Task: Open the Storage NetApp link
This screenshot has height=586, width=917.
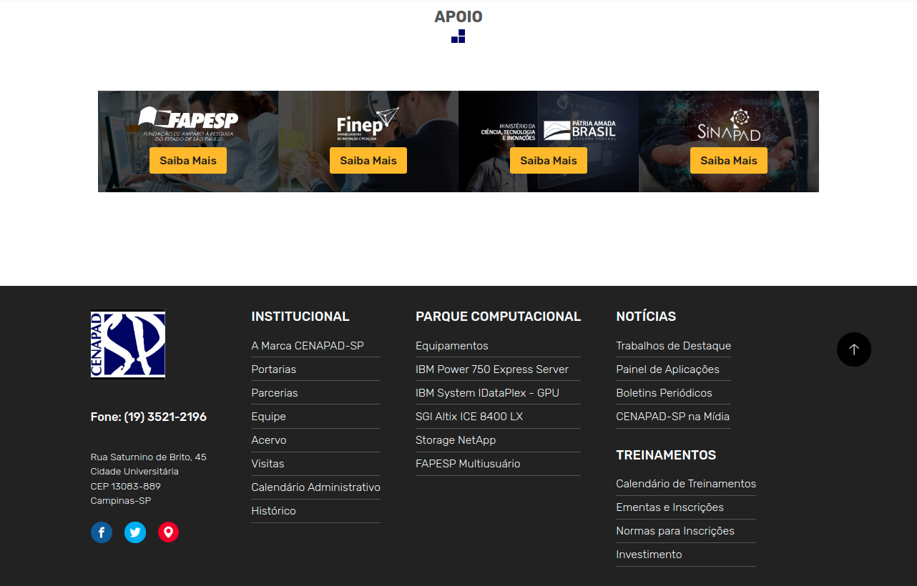Action: click(x=456, y=440)
